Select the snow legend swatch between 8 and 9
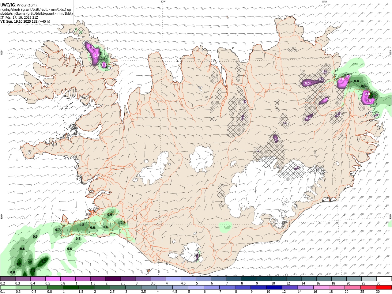Viewport: 392px width, 294px height. click(249, 279)
